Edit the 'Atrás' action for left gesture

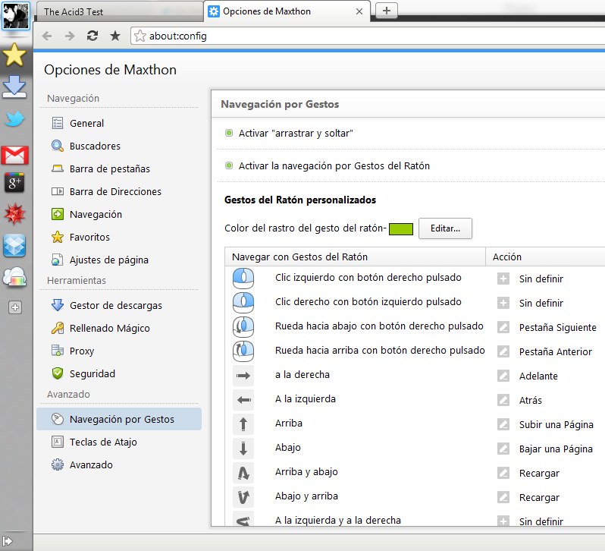point(503,400)
